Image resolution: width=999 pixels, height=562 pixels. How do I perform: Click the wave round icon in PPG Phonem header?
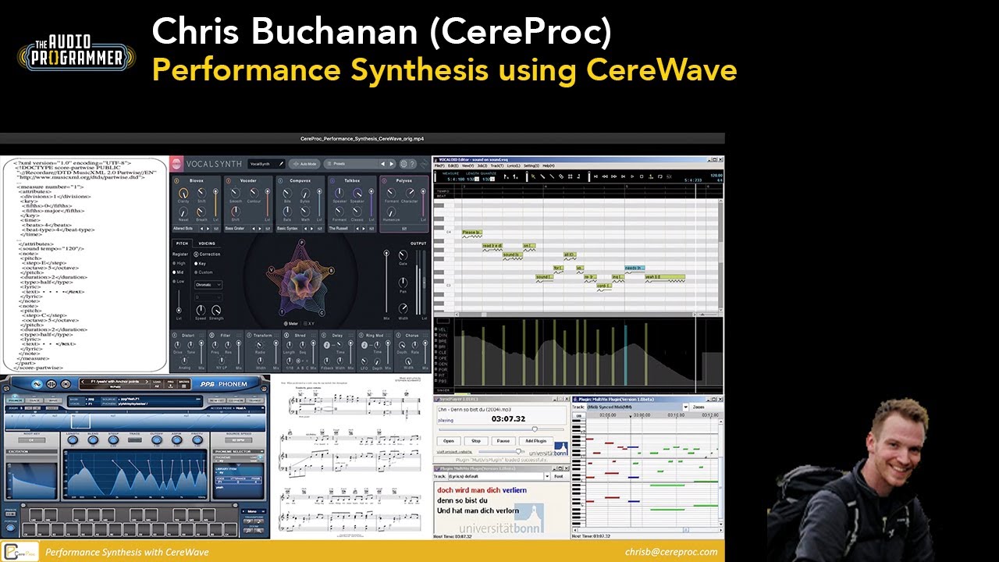point(37,384)
